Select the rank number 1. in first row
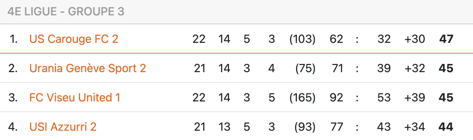 click(14, 39)
